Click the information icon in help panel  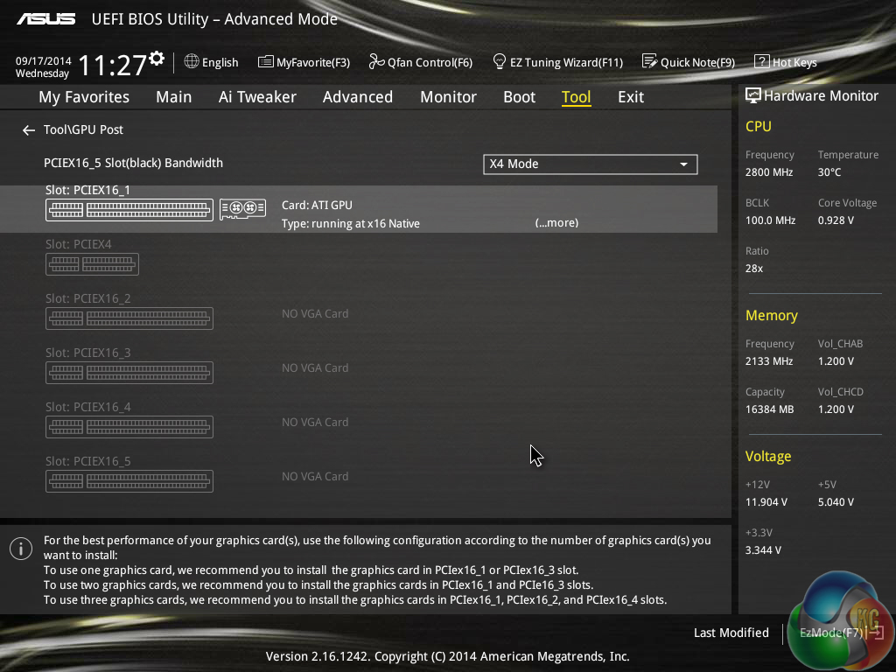[21, 549]
